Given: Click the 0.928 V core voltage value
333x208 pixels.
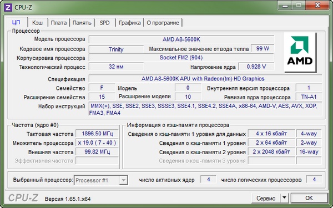Looking at the screenshot, I should (x=256, y=67).
